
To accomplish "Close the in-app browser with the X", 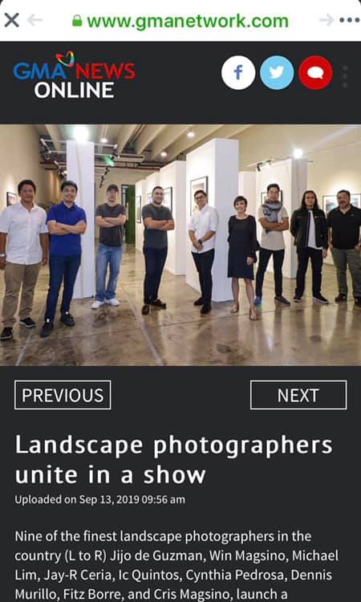I will (x=11, y=20).
